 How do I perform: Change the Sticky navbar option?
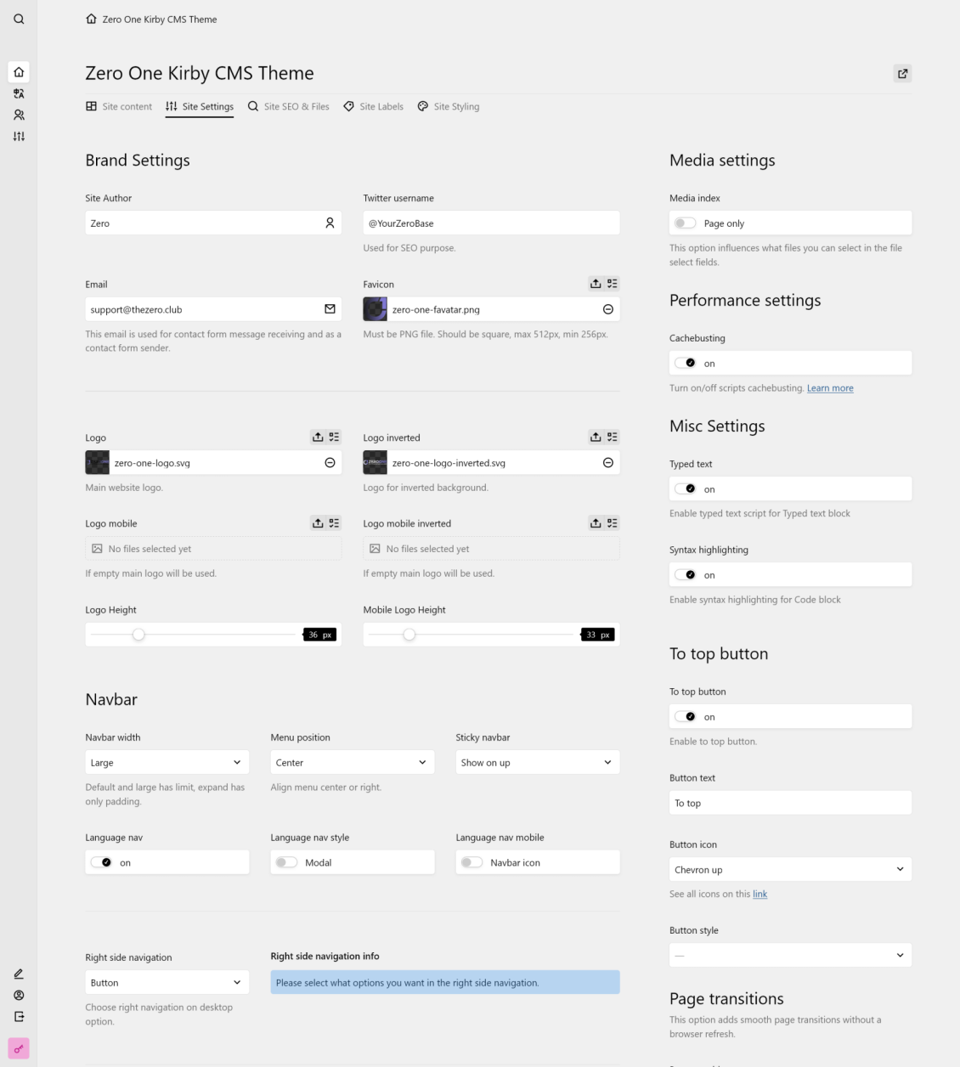[x=537, y=762]
